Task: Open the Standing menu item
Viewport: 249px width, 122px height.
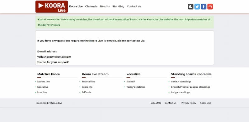Action: (x=118, y=6)
